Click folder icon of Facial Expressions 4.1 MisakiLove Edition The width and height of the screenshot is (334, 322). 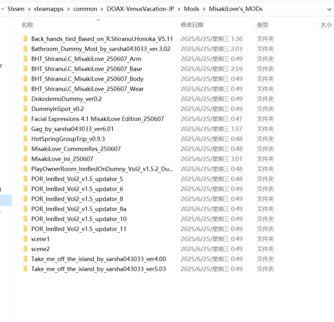pos(25,119)
